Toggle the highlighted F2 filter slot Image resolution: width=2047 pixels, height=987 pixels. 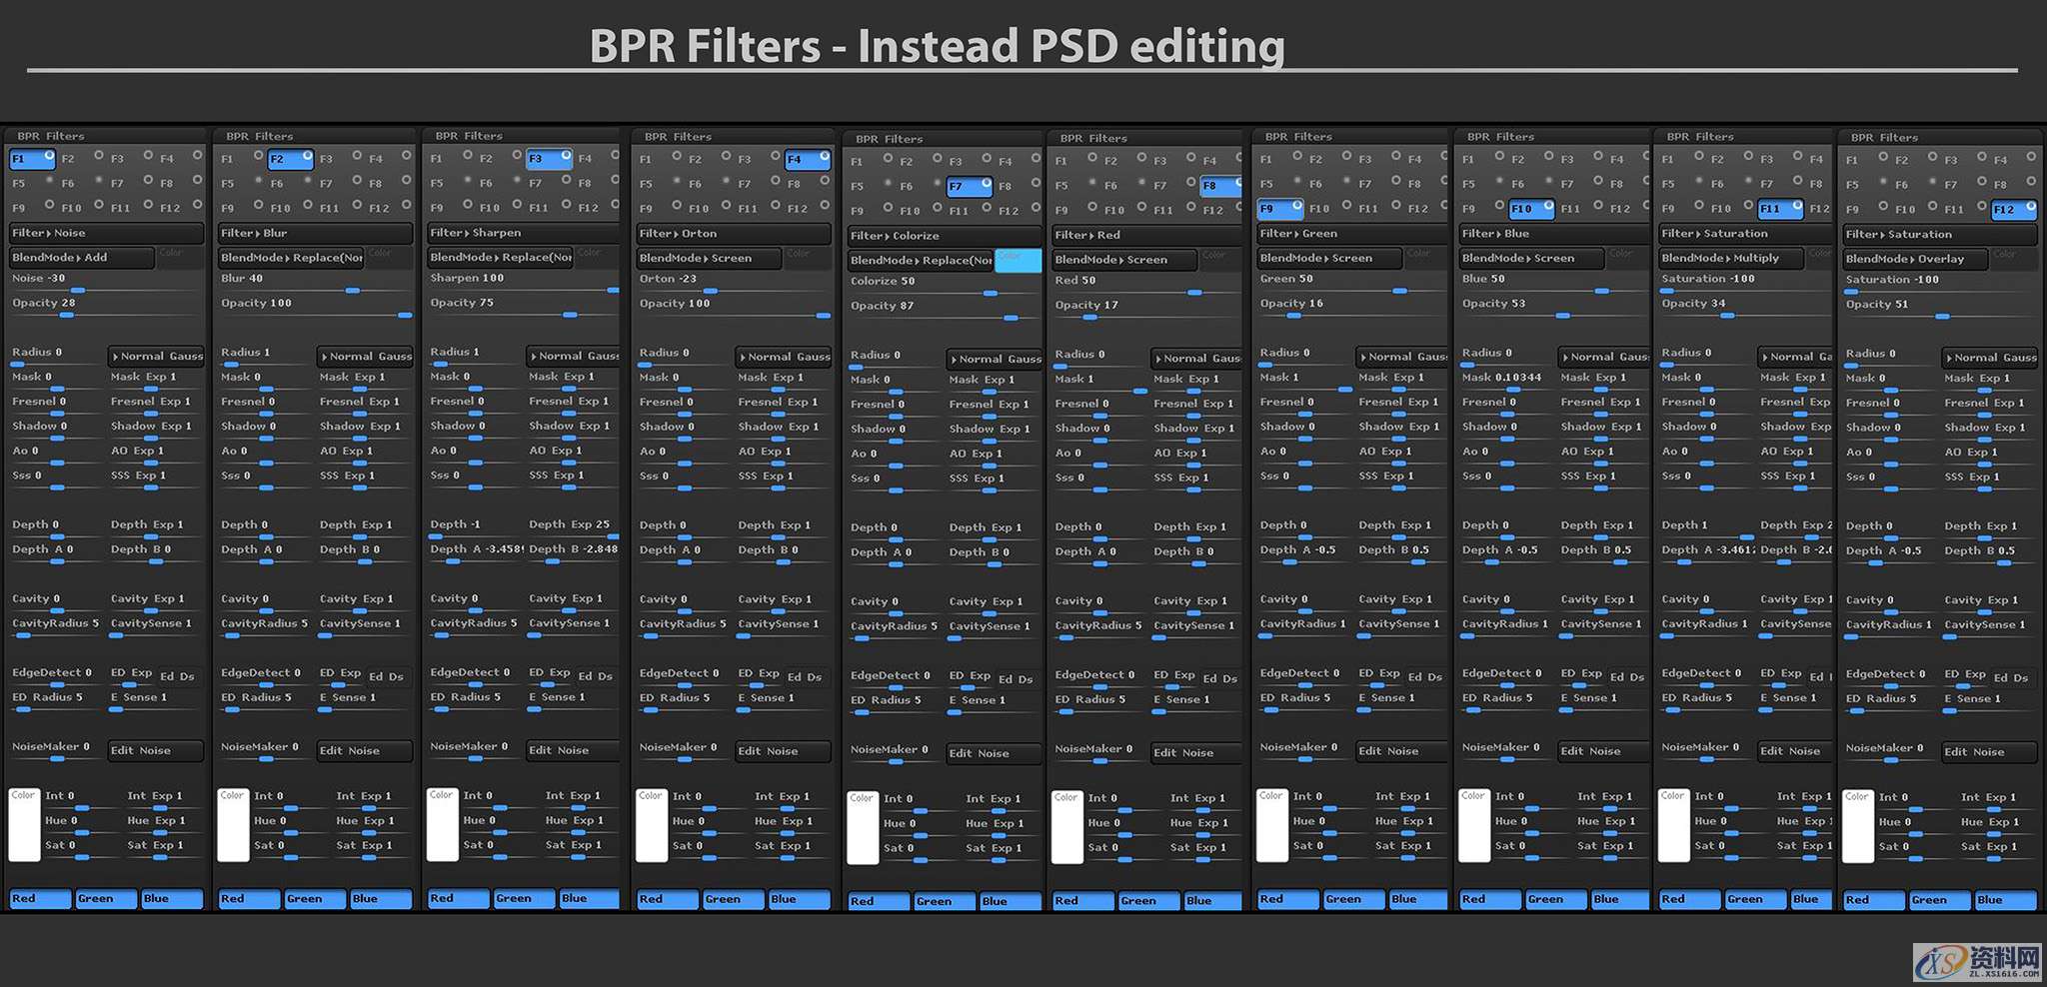tap(290, 159)
